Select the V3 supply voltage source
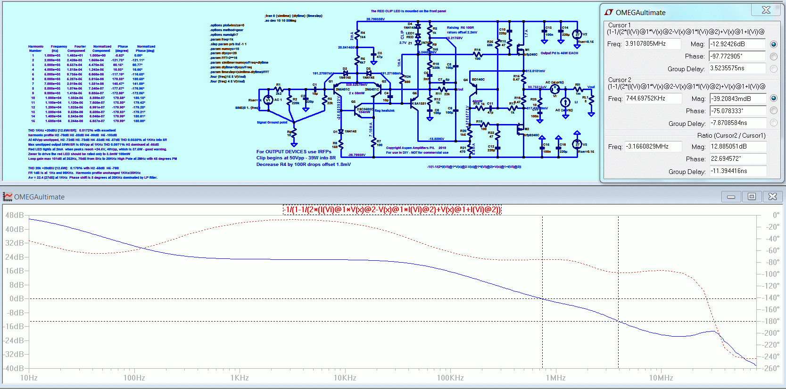Screen dimensions: 786x389 click(x=577, y=145)
